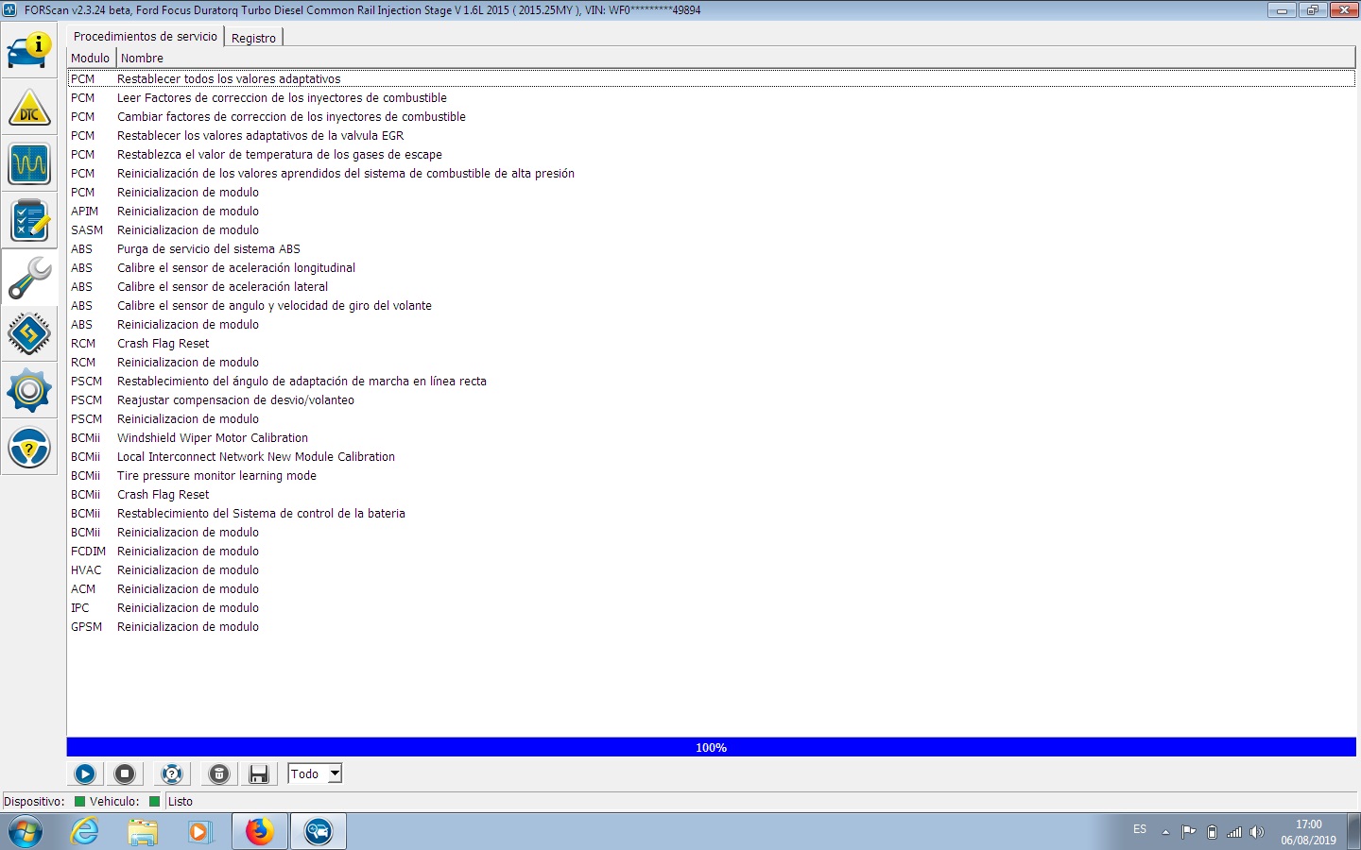This screenshot has height=850, width=1361.
Task: Open the vehicle information section
Action: coord(29,50)
